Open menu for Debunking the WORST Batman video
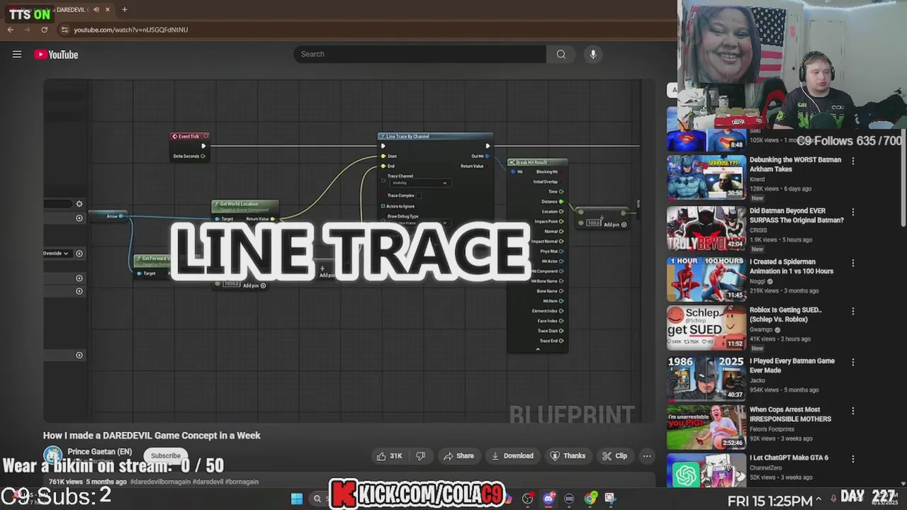 click(x=853, y=161)
